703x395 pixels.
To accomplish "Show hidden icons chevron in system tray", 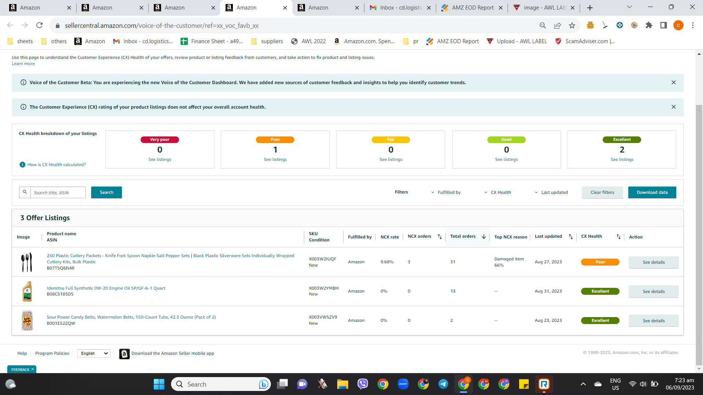I will [x=583, y=384].
